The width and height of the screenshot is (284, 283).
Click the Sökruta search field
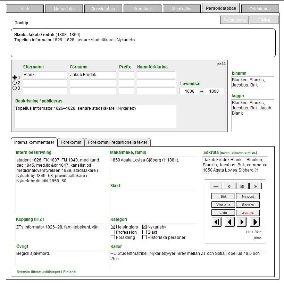235,165
